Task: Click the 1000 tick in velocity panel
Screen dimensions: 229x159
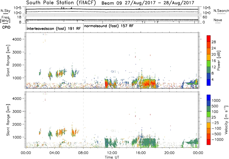Action: (17, 137)
